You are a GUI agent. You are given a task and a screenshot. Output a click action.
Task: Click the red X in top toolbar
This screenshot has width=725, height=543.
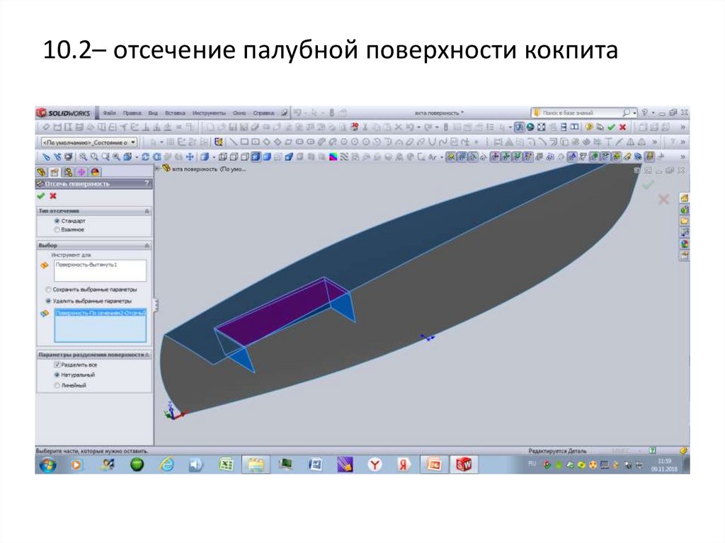[x=623, y=127]
